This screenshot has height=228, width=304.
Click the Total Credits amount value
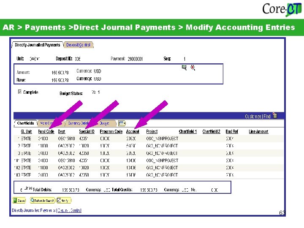pyautogui.click(x=149, y=190)
